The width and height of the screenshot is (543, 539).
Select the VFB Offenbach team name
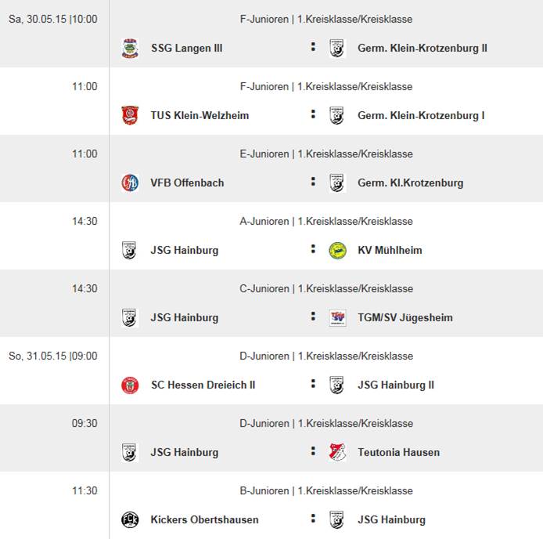coord(187,183)
